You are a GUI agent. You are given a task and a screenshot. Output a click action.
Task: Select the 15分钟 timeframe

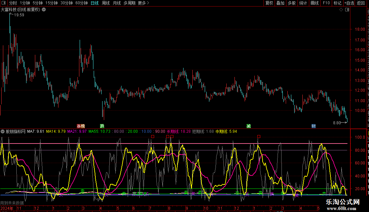[x=52, y=3]
